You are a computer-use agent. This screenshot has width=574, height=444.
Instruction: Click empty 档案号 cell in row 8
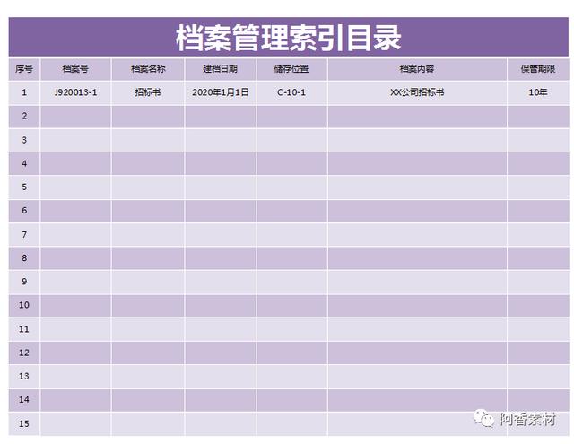(x=75, y=258)
